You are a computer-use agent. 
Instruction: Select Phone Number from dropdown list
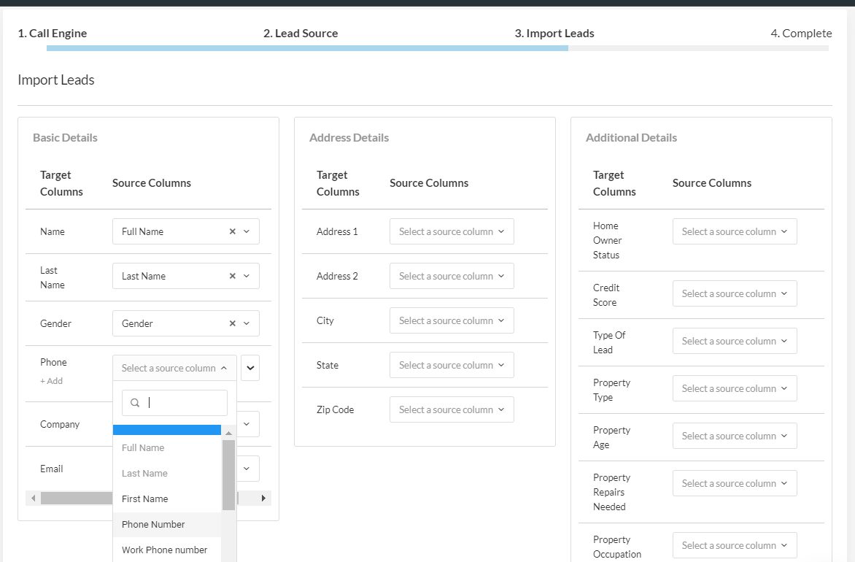pos(153,524)
